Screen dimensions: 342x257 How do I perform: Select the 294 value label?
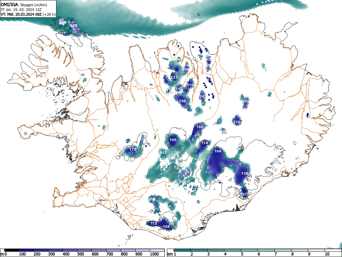pos(186,69)
